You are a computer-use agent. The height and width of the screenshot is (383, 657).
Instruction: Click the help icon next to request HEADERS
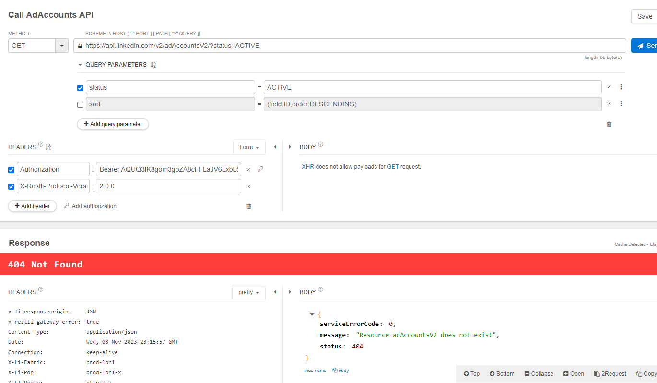tap(41, 144)
